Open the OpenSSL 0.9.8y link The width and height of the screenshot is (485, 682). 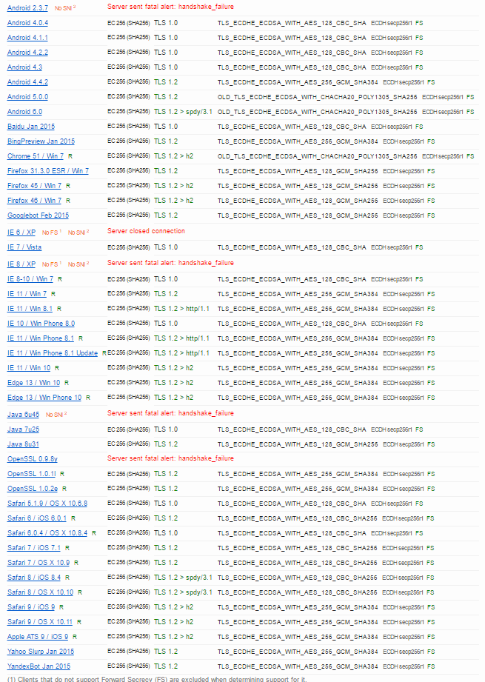click(32, 459)
